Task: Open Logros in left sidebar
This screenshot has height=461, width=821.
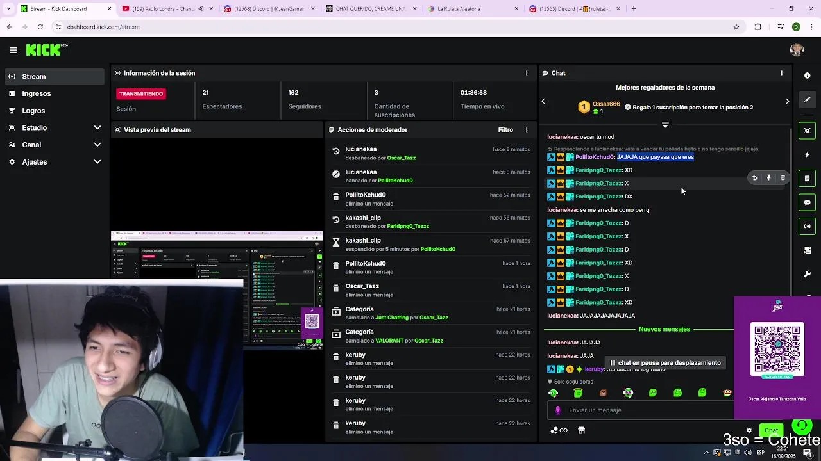Action: (55, 111)
